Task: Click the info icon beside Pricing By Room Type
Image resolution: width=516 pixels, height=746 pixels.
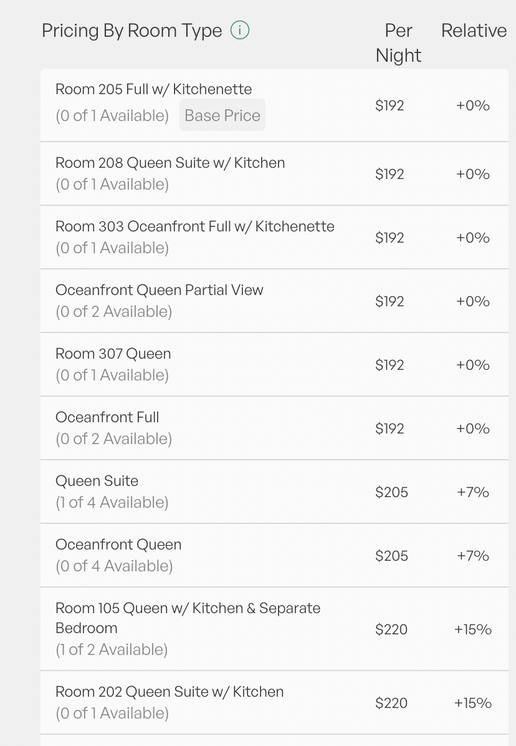Action: [240, 30]
